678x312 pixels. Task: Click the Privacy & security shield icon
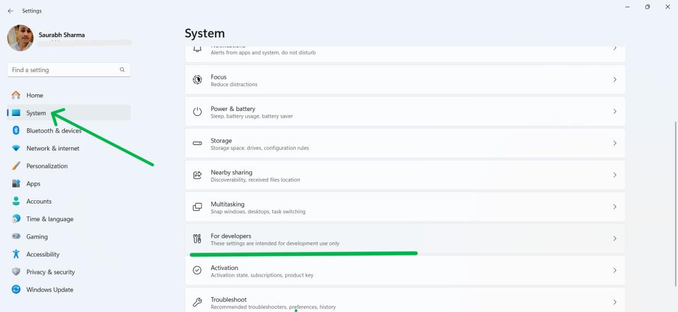16,272
